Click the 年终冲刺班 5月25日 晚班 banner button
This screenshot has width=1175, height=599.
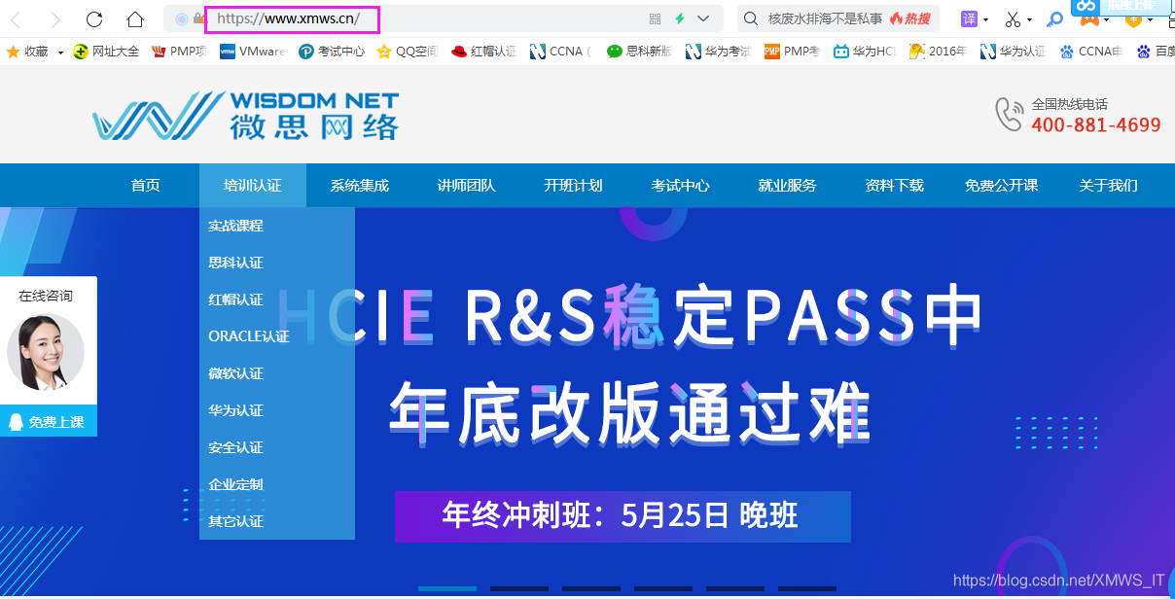click(x=623, y=516)
